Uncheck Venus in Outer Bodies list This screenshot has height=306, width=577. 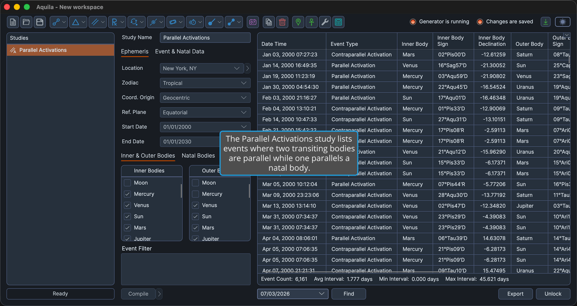pyautogui.click(x=195, y=205)
